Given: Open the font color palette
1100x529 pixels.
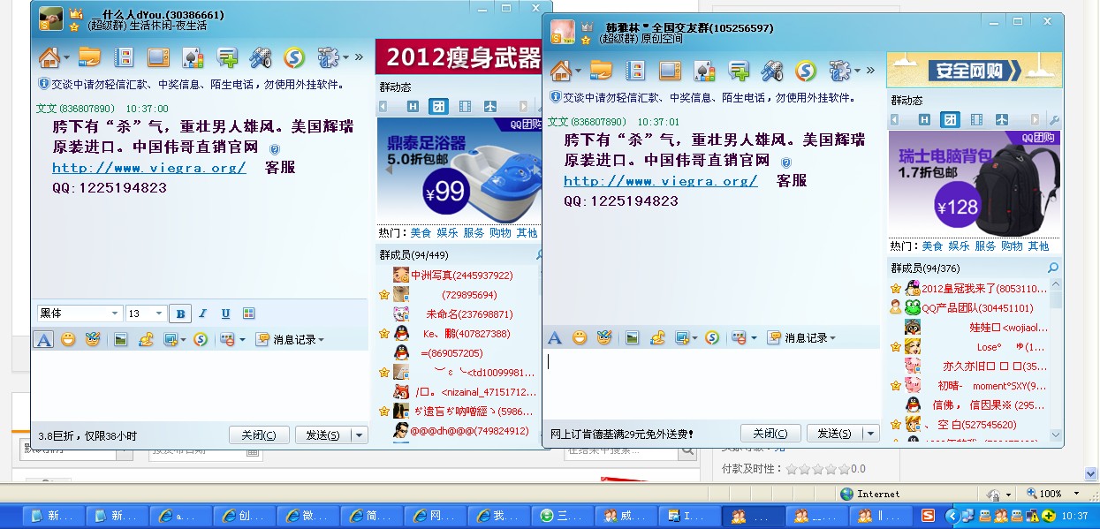Looking at the screenshot, I should (248, 313).
